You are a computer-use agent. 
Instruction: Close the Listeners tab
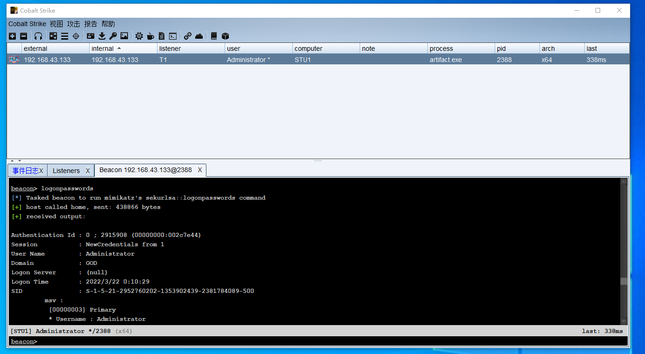(87, 171)
